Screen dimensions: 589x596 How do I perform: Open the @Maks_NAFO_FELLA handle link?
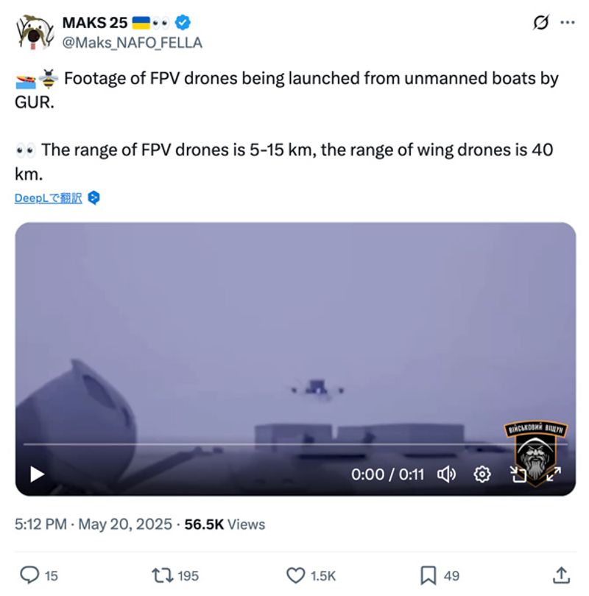click(132, 43)
